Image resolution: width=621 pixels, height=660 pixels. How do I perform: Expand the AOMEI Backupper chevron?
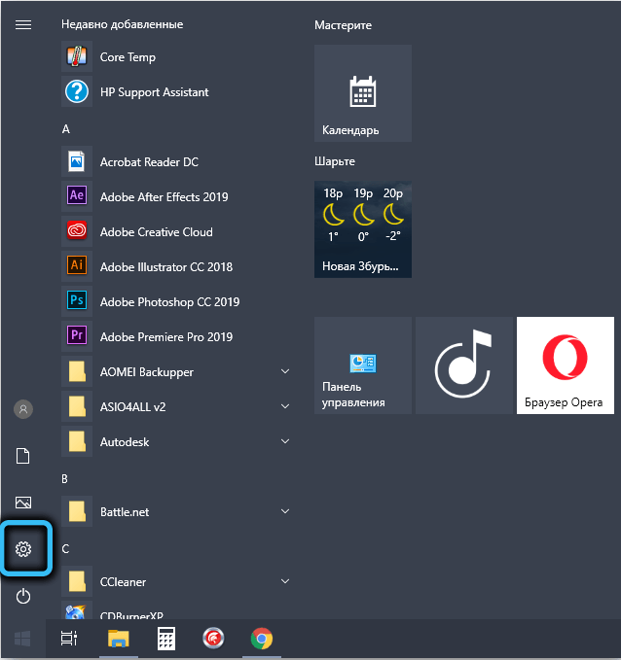click(285, 371)
